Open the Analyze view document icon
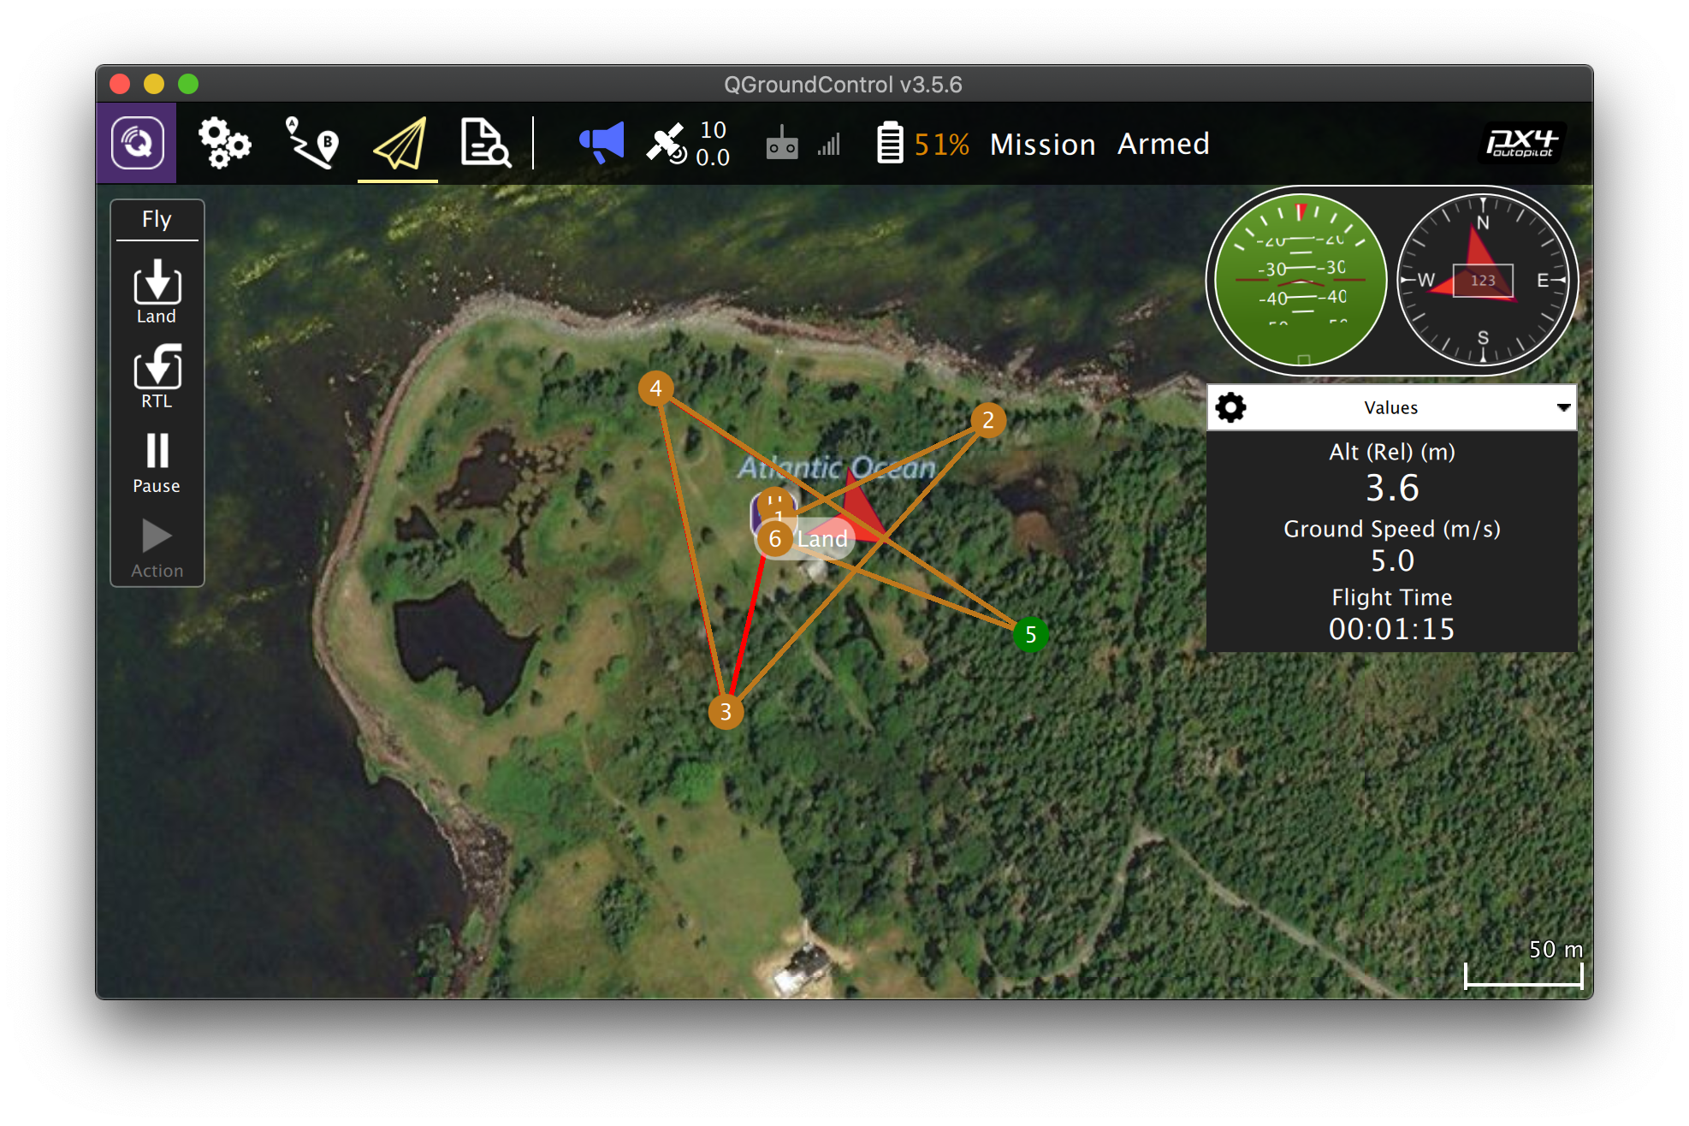Image resolution: width=1689 pixels, height=1126 pixels. (x=485, y=143)
